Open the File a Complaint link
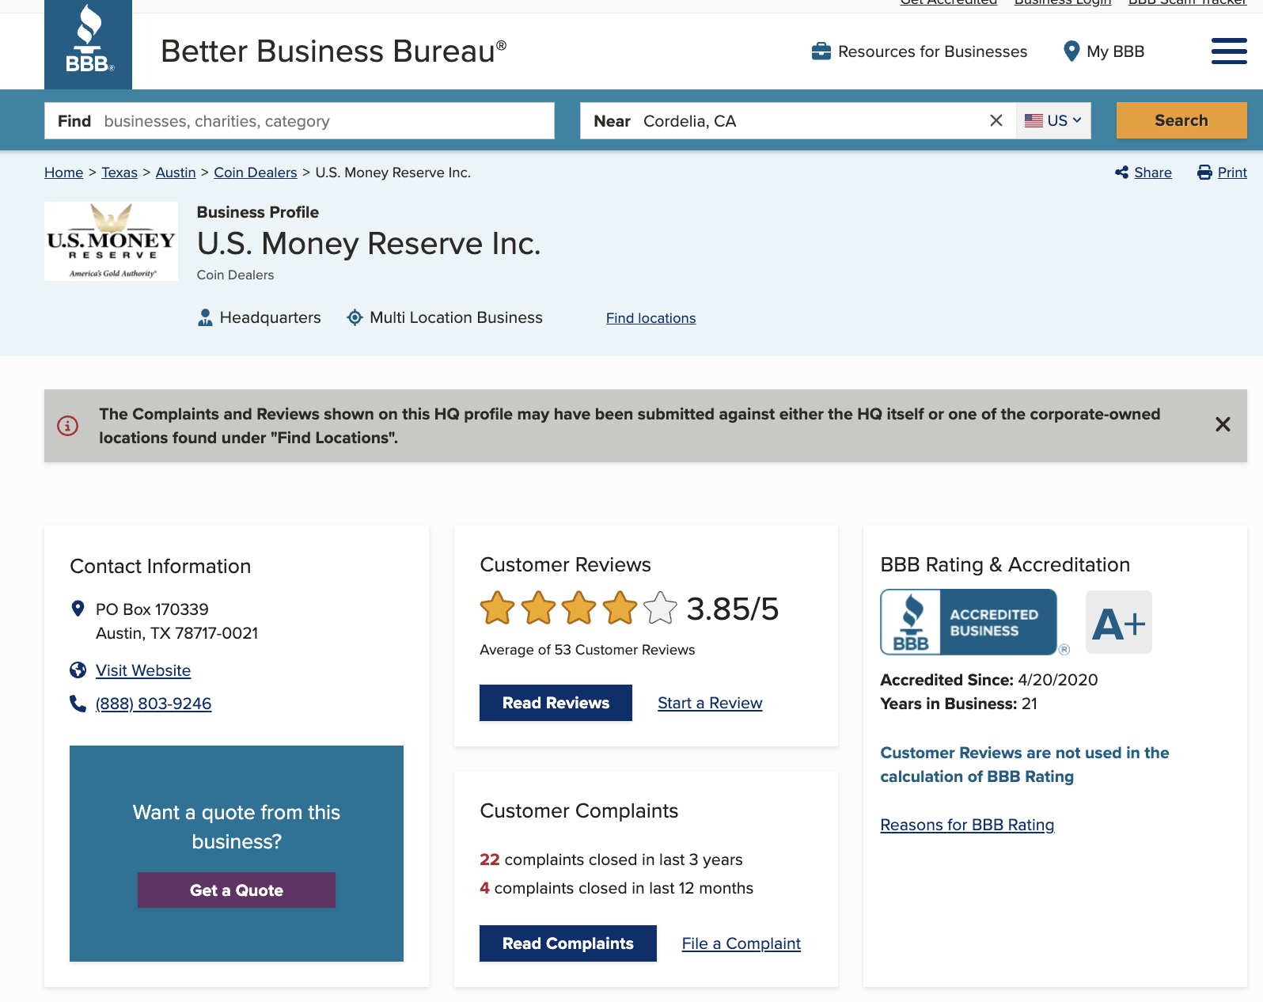The image size is (1263, 1002). point(741,943)
